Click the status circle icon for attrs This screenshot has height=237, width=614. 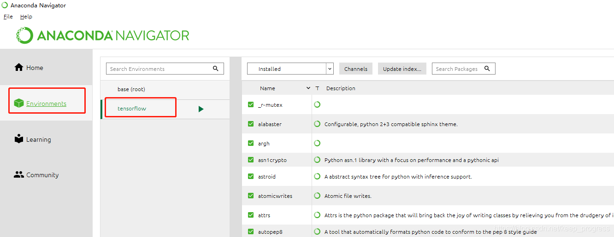[x=317, y=215]
